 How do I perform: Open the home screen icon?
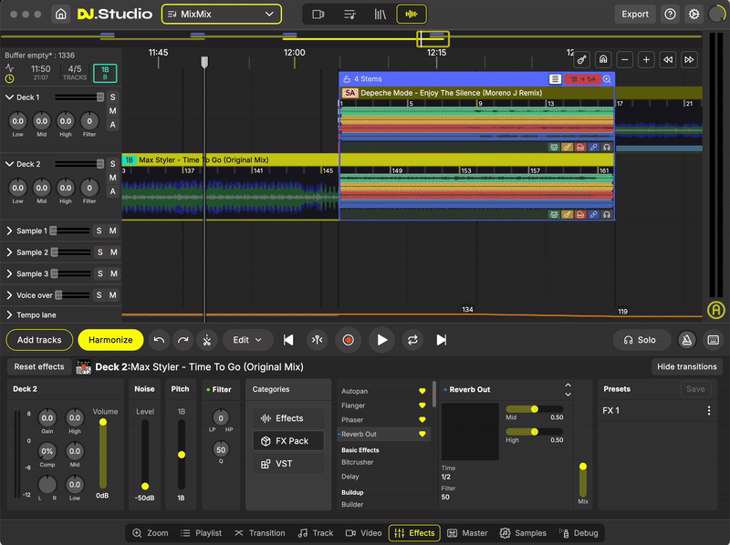click(x=60, y=14)
